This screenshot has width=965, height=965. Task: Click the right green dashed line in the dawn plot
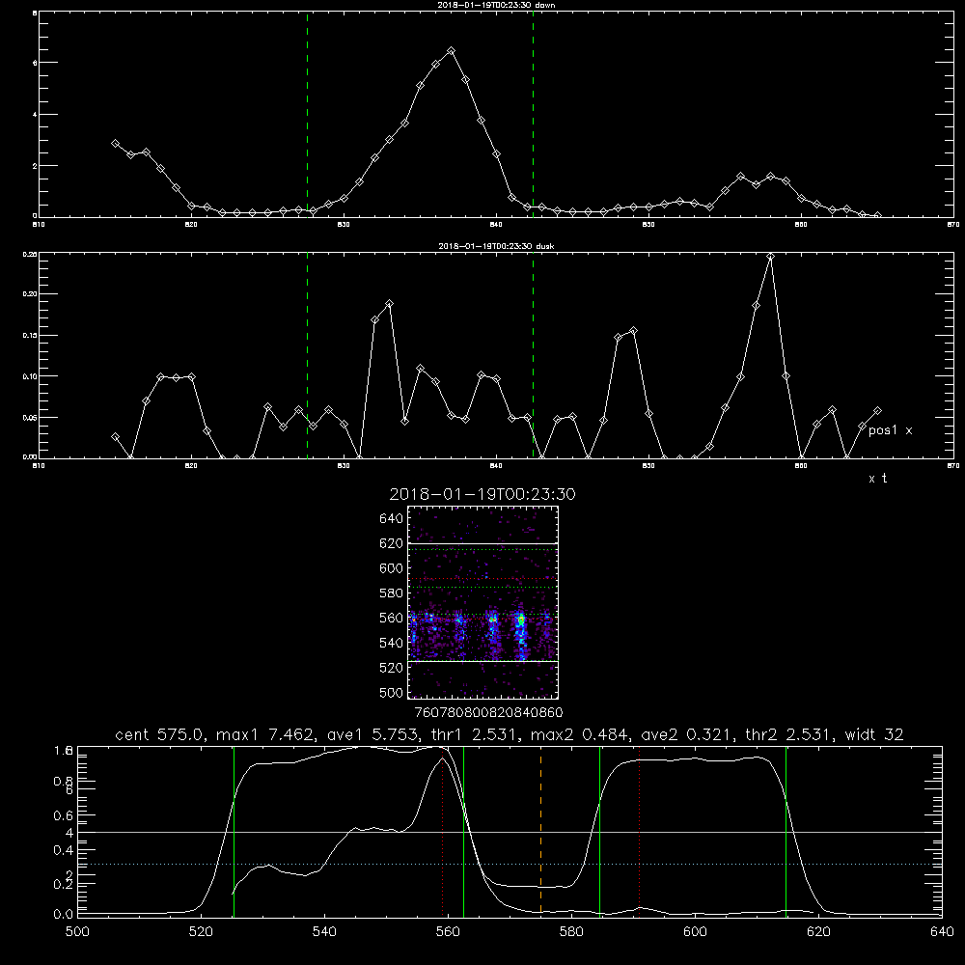(x=533, y=115)
